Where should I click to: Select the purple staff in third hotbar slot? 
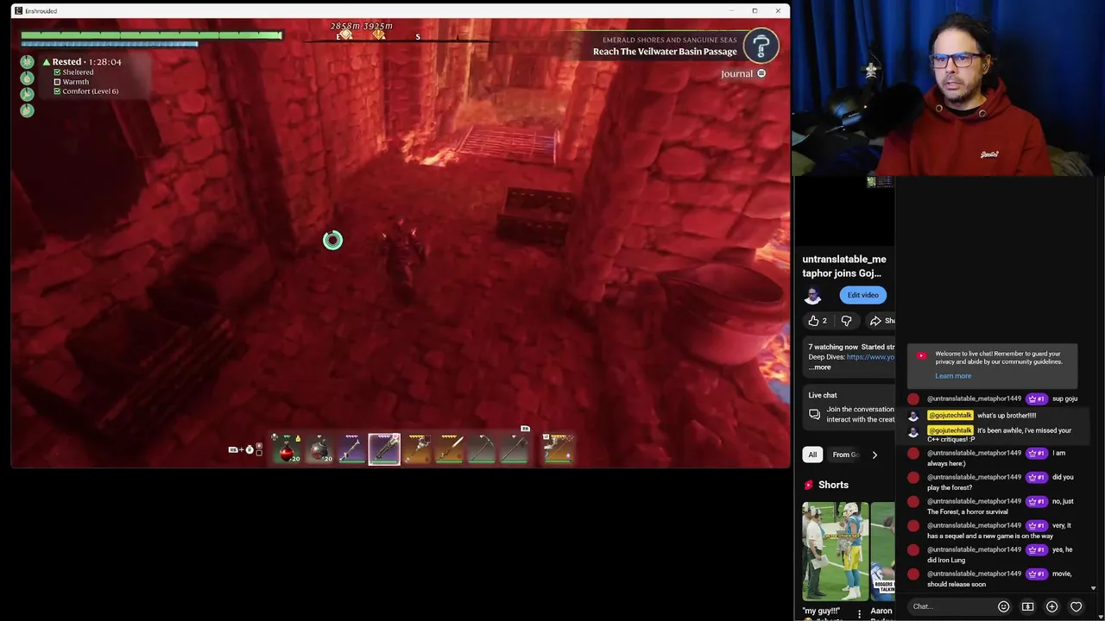(351, 448)
